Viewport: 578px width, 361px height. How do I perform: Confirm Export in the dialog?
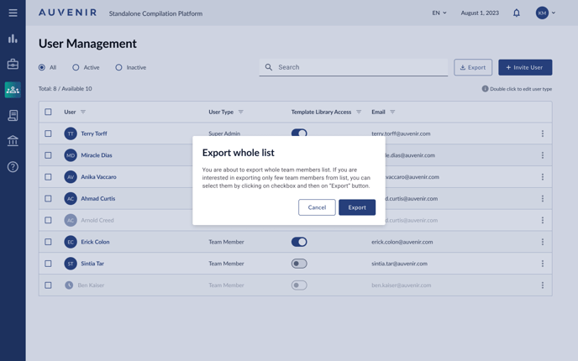(x=357, y=207)
